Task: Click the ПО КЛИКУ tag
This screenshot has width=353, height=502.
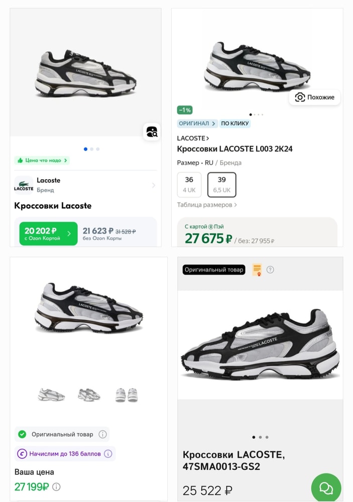Action: [x=235, y=123]
